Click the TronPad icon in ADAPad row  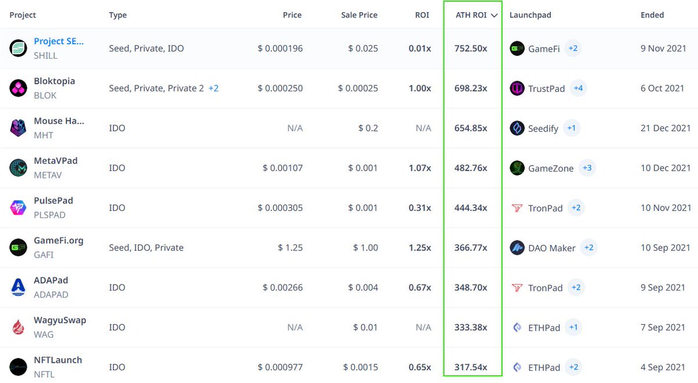[x=517, y=288]
